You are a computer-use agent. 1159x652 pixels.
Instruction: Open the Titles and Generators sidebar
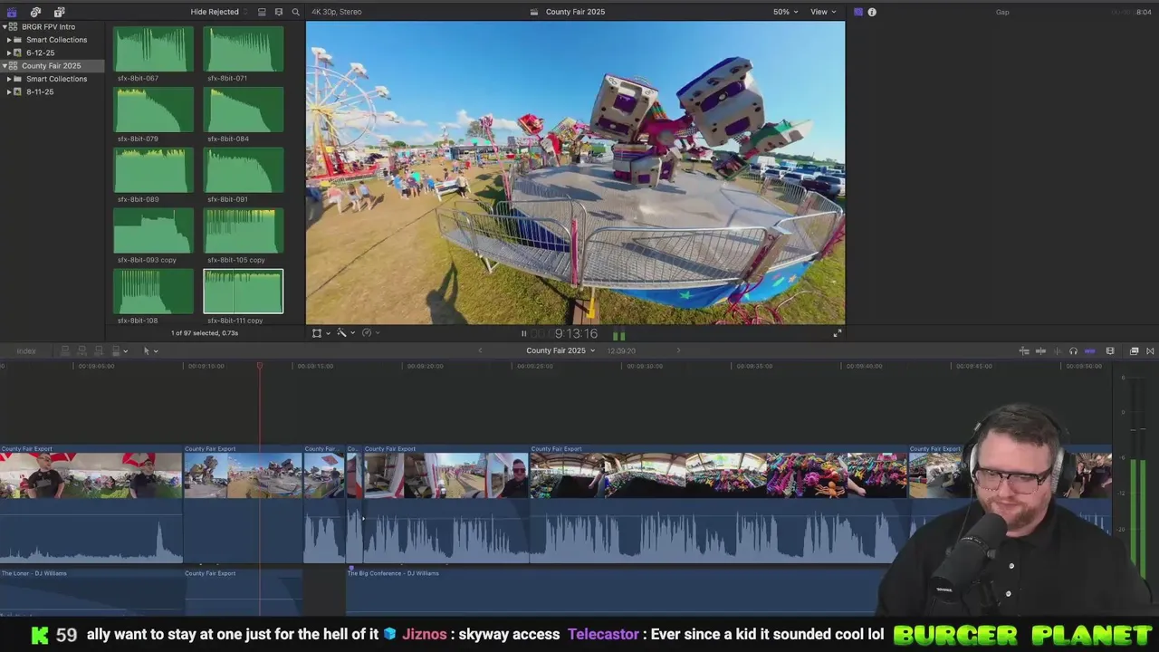59,12
